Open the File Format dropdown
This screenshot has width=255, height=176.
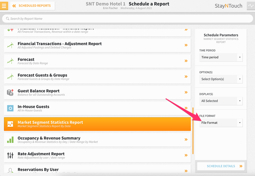[x=221, y=123]
